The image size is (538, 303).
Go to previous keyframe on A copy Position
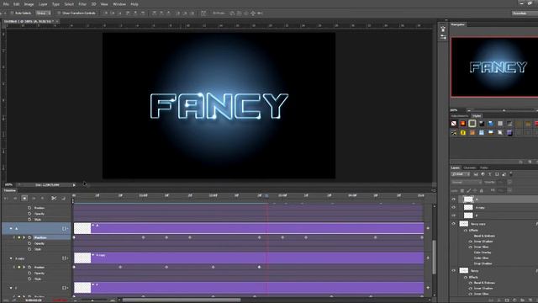coord(14,267)
